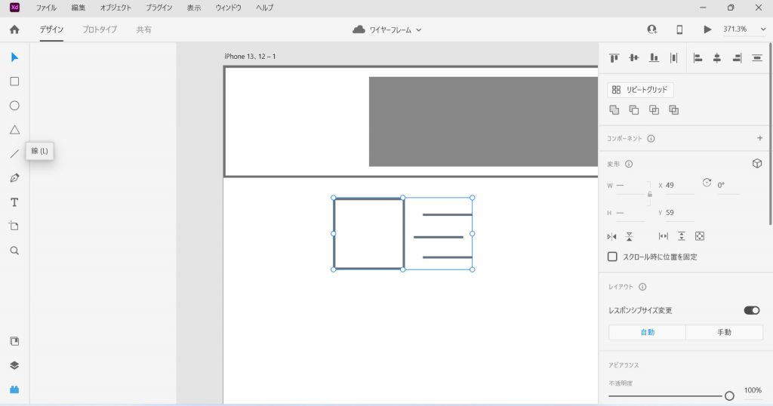Screen dimensions: 773x406
Task: Open the Libraries panel icon
Action: pos(14,341)
